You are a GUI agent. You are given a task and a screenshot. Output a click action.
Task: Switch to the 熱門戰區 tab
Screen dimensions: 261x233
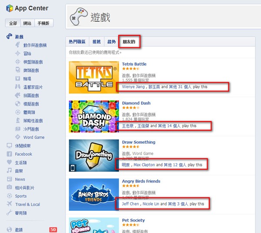click(77, 42)
